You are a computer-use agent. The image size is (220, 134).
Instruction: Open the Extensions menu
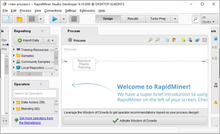tap(87, 11)
